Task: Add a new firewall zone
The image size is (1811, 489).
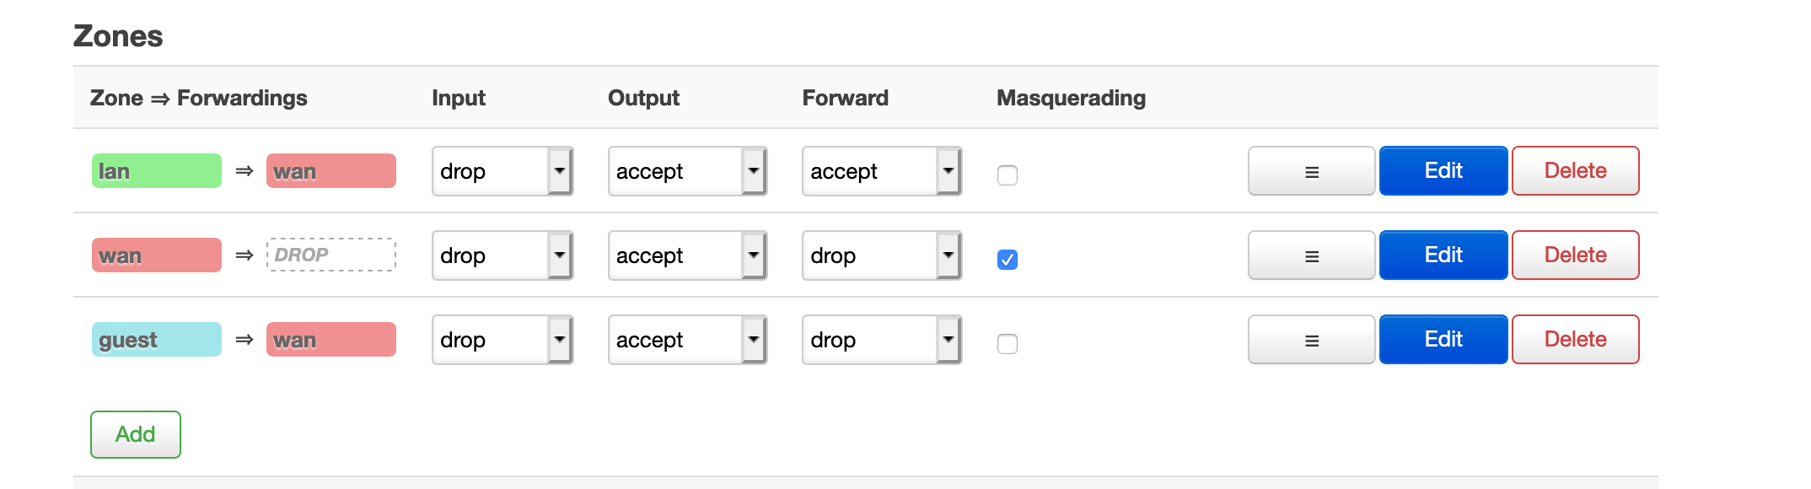Action: point(135,434)
